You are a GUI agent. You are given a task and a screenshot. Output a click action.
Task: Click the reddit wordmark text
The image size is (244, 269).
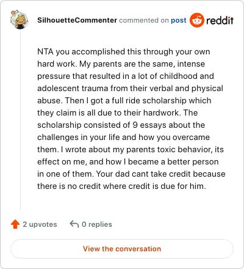point(220,20)
